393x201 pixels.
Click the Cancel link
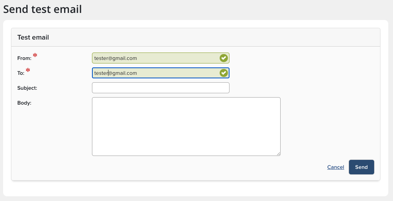coord(336,167)
